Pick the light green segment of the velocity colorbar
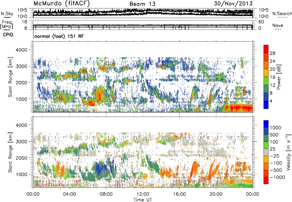 pyautogui.click(x=266, y=145)
